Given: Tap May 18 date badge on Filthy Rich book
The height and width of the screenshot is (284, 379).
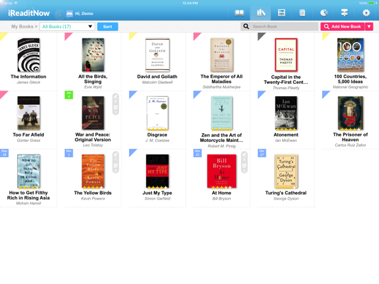Looking at the screenshot, I should click(4, 153).
